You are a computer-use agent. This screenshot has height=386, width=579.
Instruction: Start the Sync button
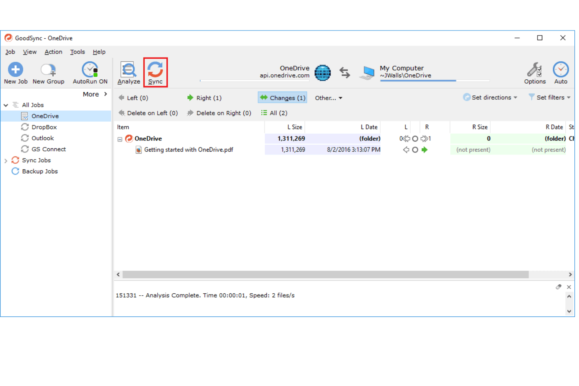point(155,73)
